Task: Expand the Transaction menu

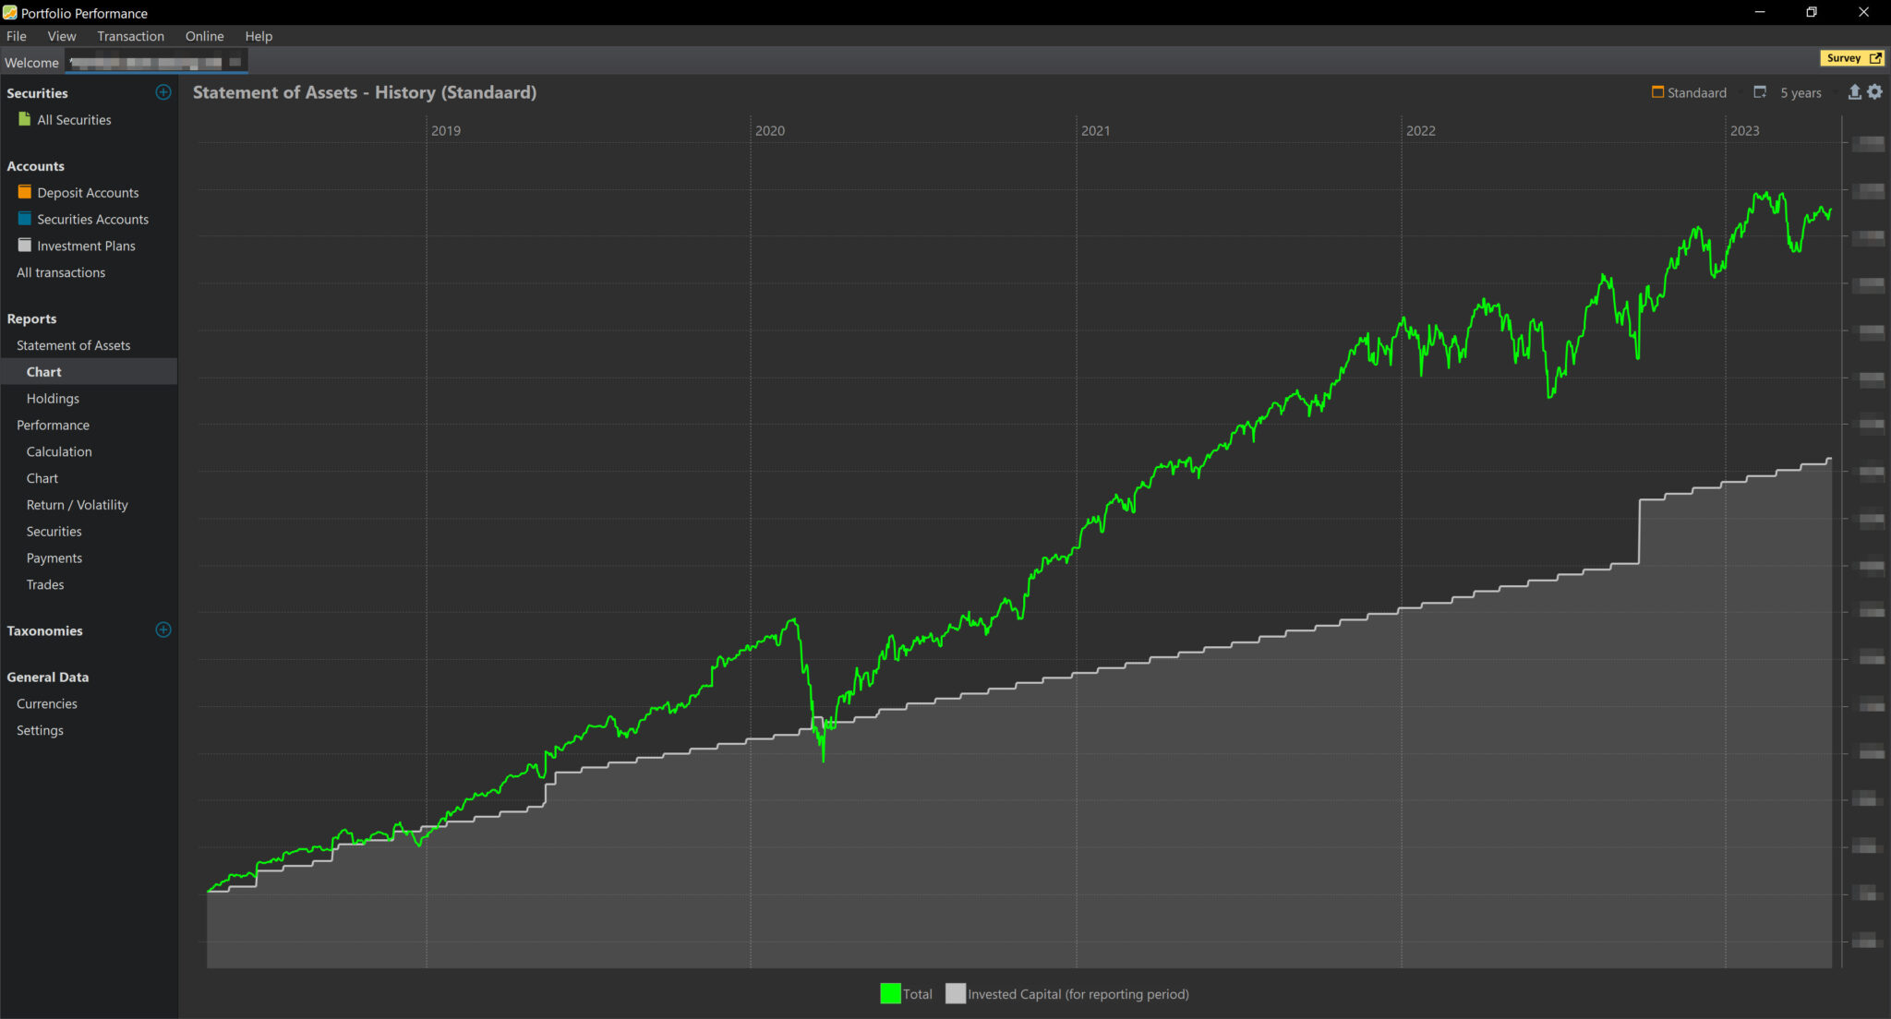Action: 131,36
